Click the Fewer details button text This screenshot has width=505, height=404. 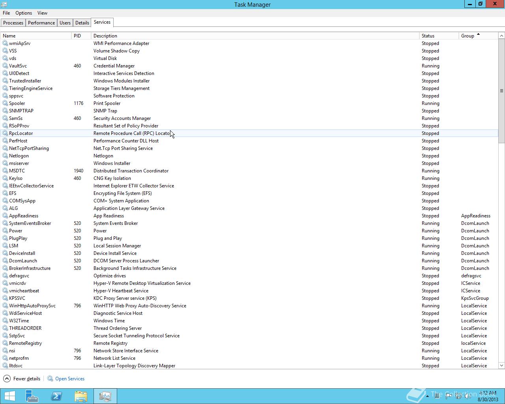(x=27, y=379)
